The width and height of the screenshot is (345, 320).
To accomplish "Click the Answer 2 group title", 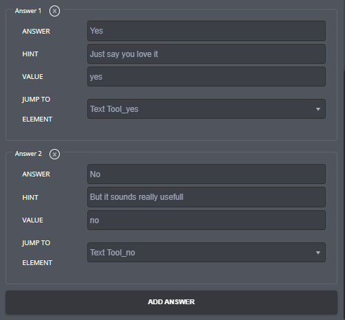I will click(x=28, y=154).
